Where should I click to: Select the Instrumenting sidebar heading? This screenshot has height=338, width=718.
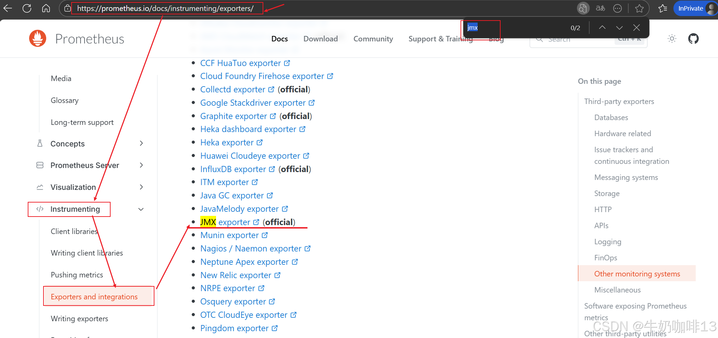(x=75, y=209)
